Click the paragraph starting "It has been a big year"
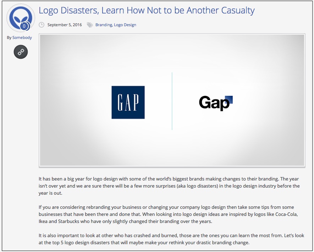The width and height of the screenshot is (314, 252). pos(169,186)
